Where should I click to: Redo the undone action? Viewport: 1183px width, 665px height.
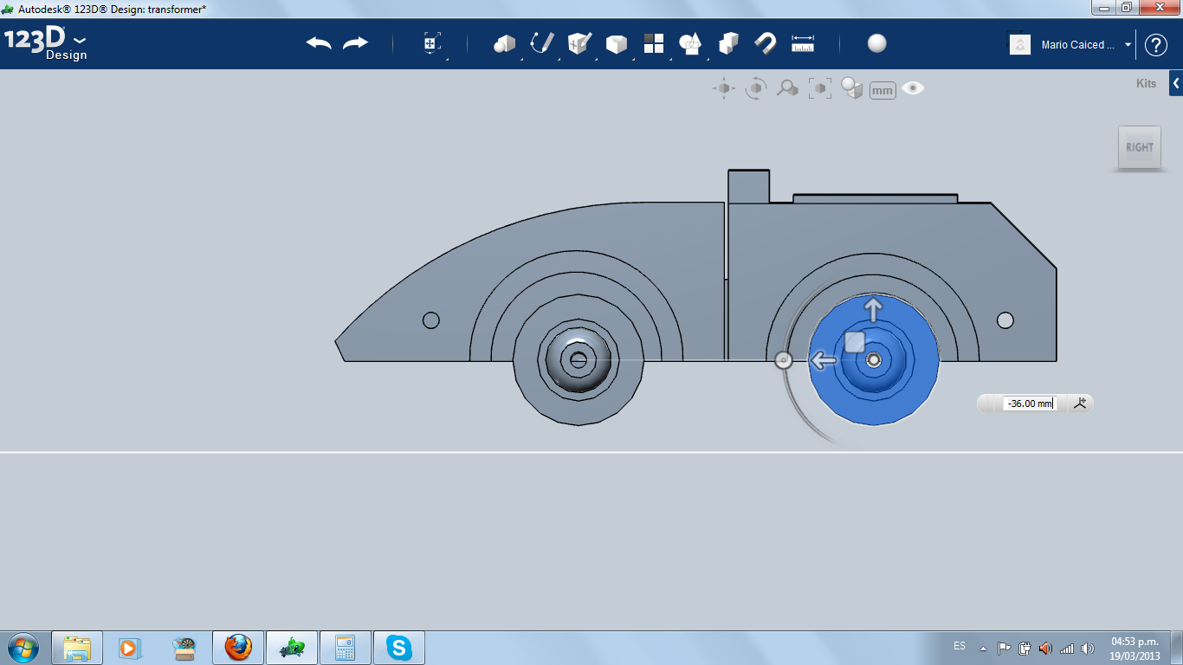(356, 43)
